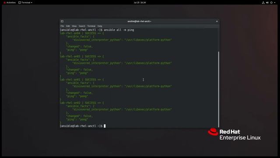Open the Help menu
This screenshot has width=280, height=158.
click(100, 26)
